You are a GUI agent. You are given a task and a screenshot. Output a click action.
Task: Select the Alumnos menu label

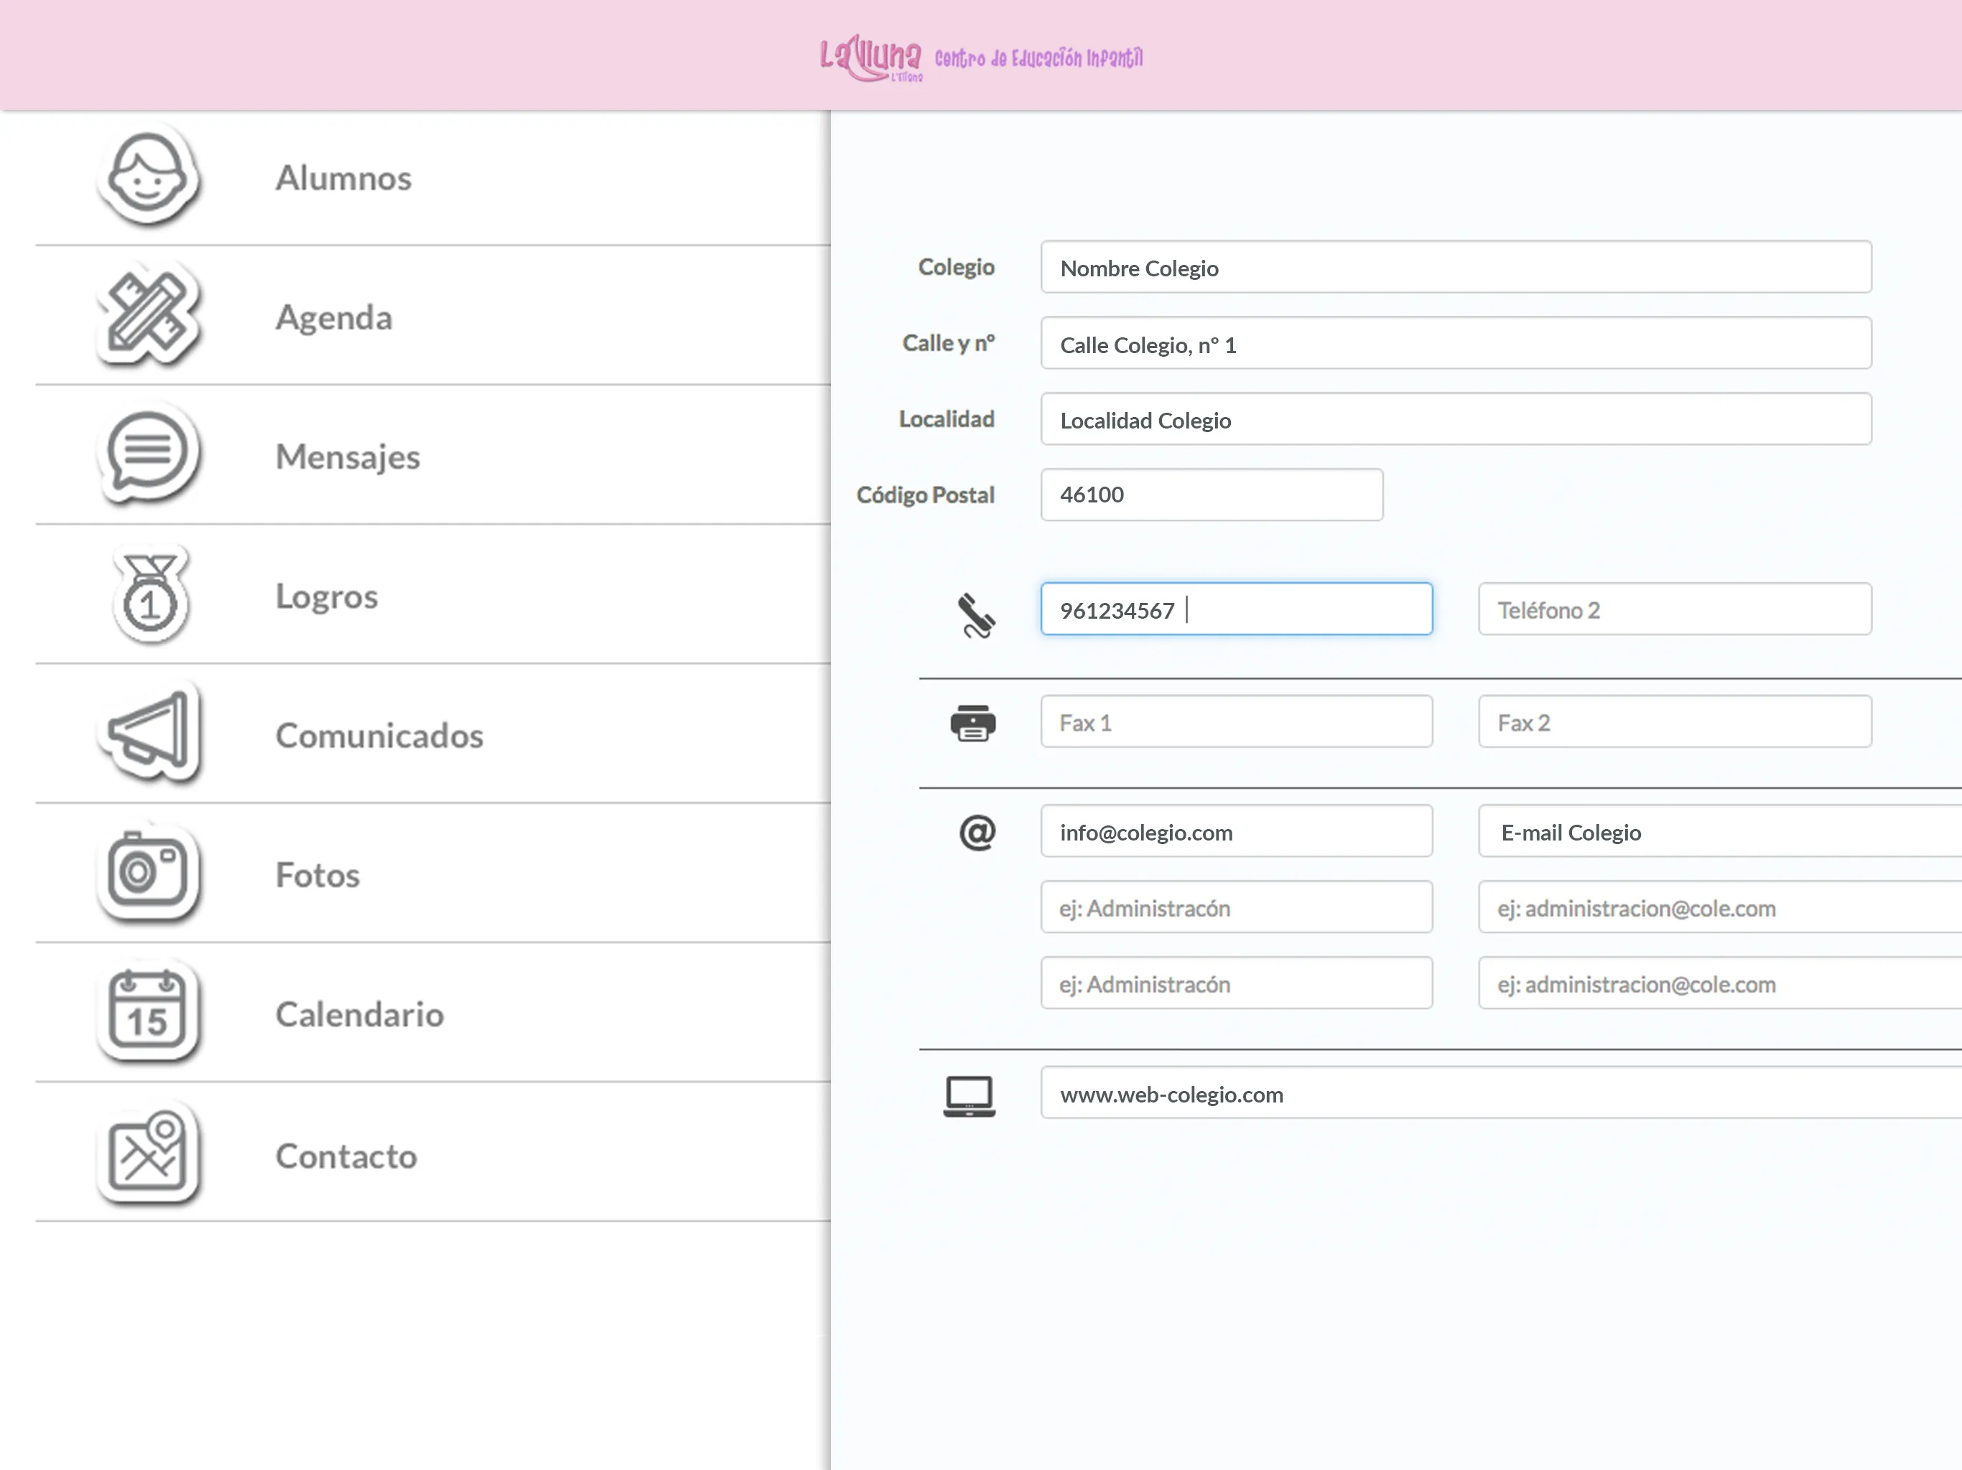[x=343, y=178]
